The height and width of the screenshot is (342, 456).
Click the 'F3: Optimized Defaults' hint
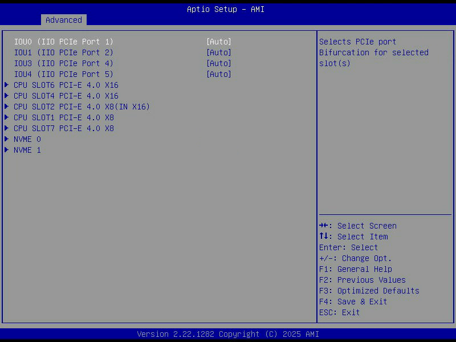coord(369,291)
